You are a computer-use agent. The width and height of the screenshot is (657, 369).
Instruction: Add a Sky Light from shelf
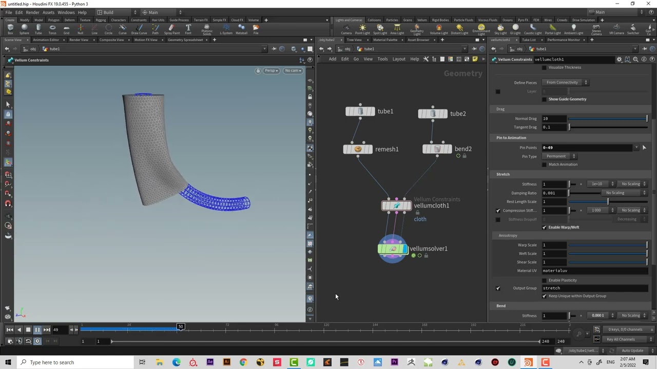(500, 29)
